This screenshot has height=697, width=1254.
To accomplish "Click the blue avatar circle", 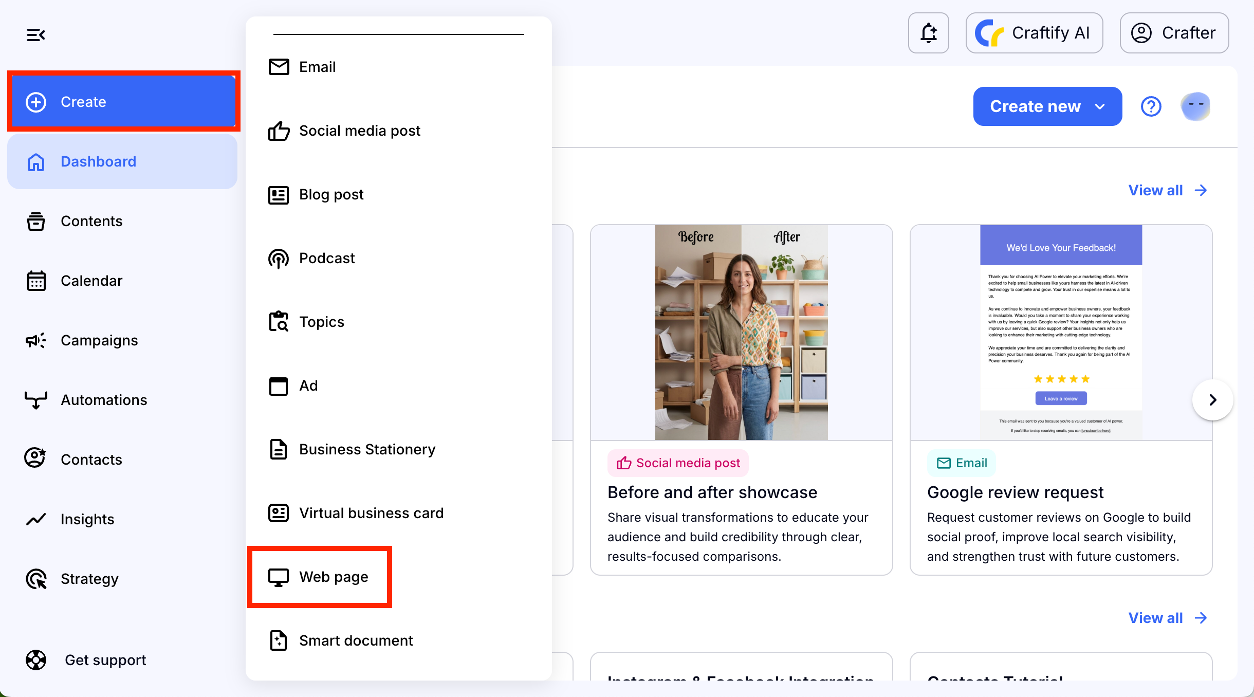I will [x=1195, y=106].
